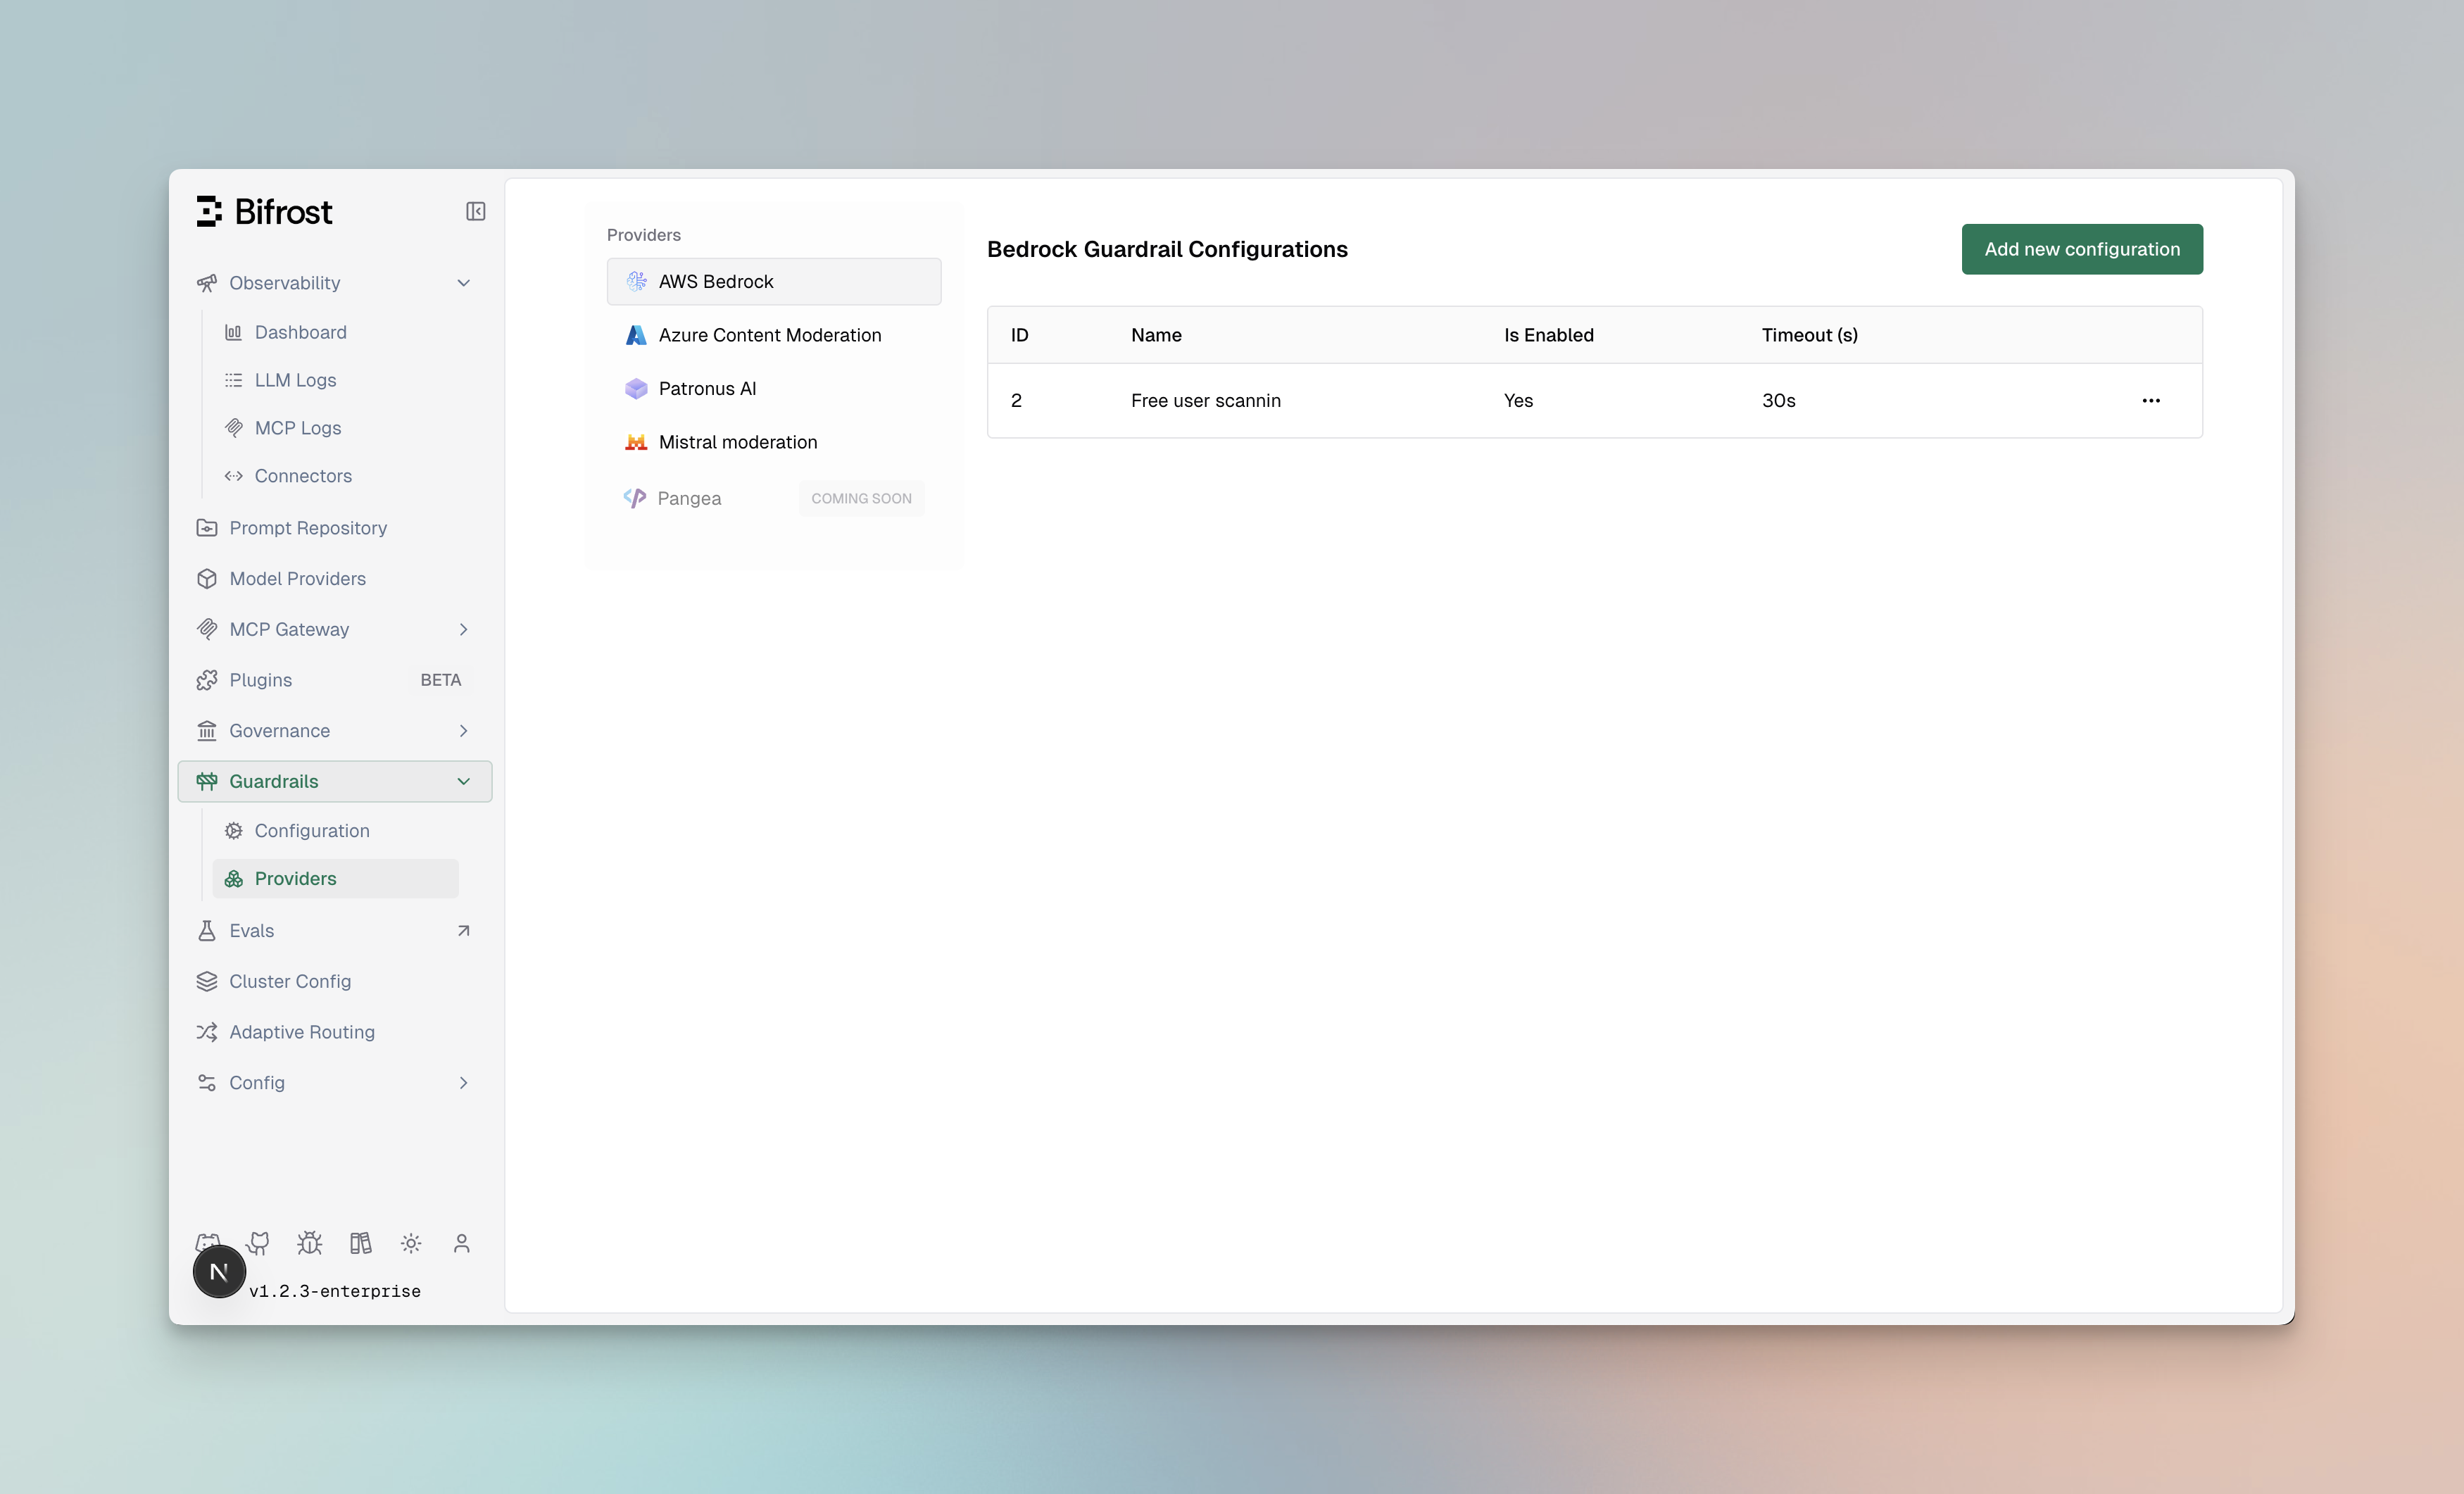Image resolution: width=2464 pixels, height=1494 pixels.
Task: Collapse the sidebar with the panel icon
Action: (475, 211)
